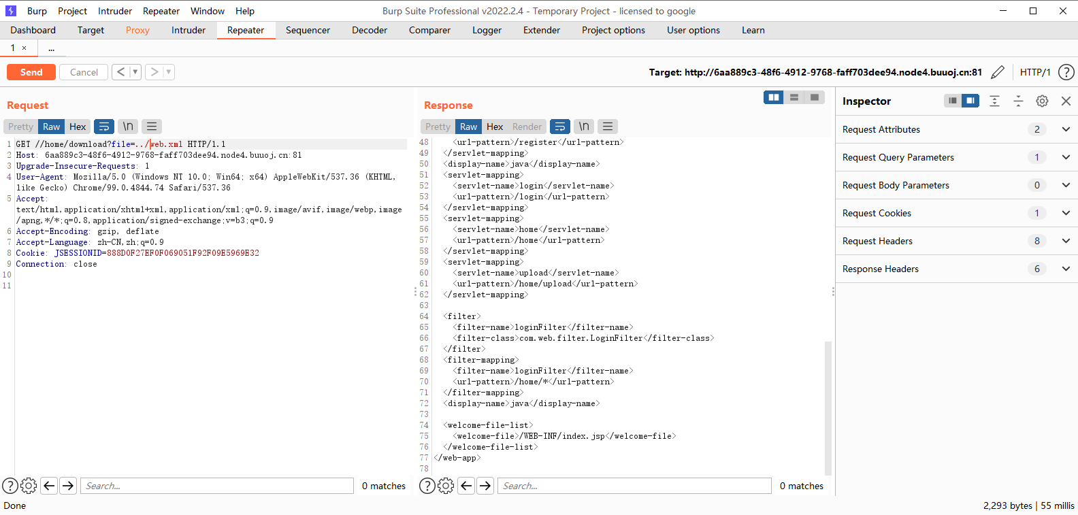Open the Decoder tab

pyautogui.click(x=370, y=30)
